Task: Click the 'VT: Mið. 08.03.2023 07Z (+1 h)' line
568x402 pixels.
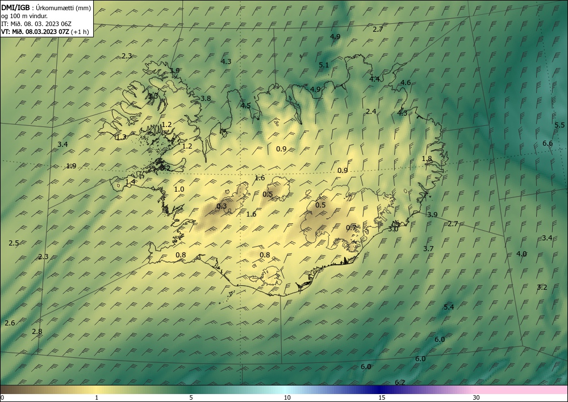Action: pyautogui.click(x=45, y=32)
